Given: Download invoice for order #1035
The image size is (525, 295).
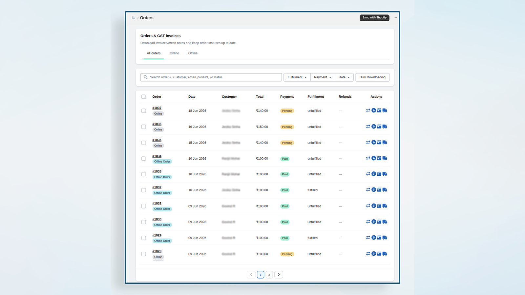Looking at the screenshot, I should [374, 142].
